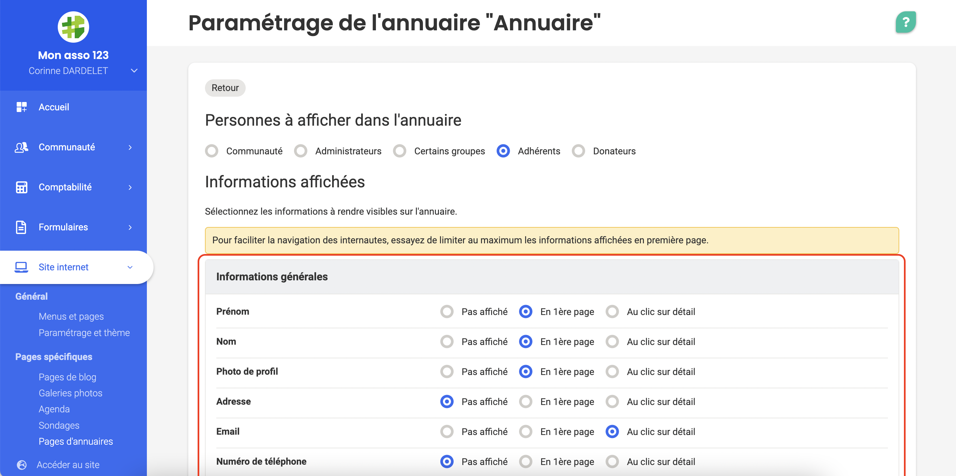Click the Site internet laptop icon
This screenshot has height=476, width=956.
tap(21, 267)
